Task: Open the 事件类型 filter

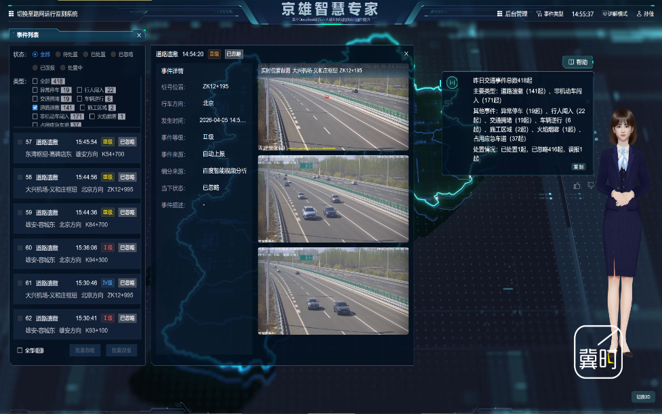Action: click(x=550, y=14)
